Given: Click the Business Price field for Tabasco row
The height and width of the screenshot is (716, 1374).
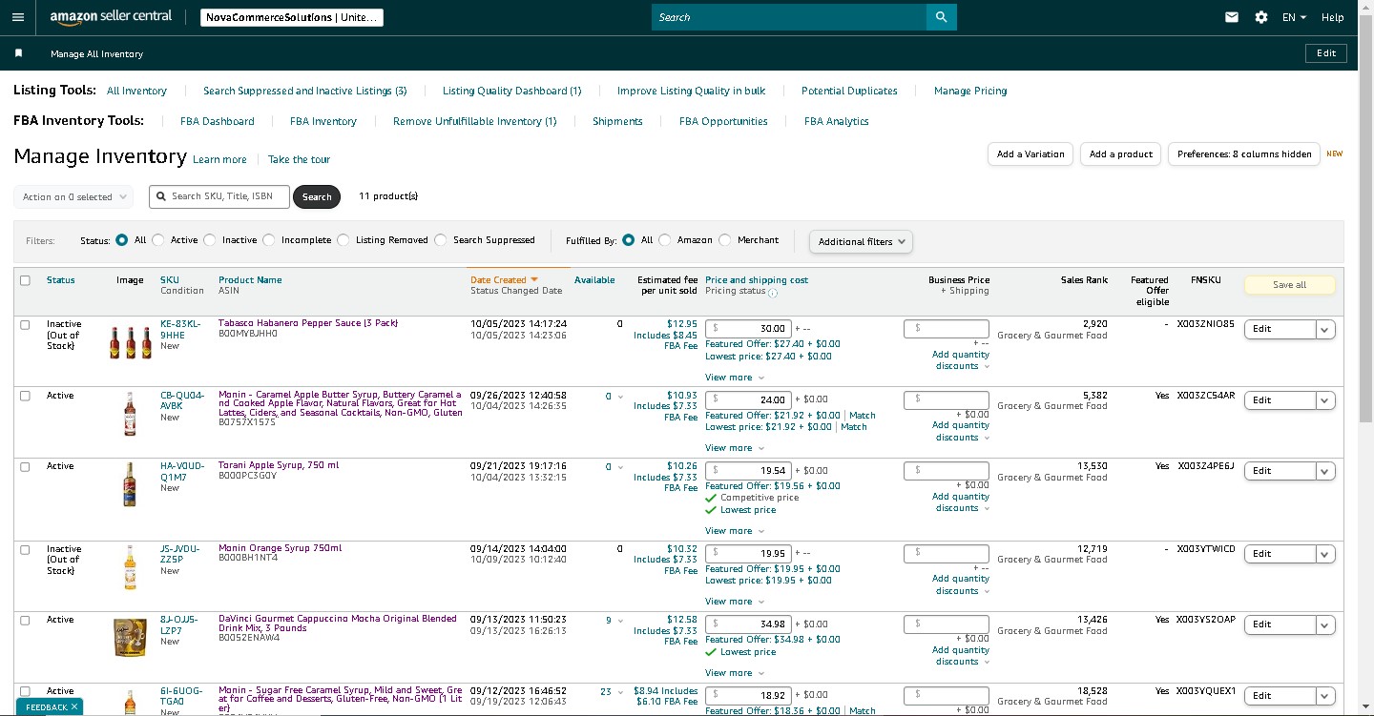Looking at the screenshot, I should [947, 328].
